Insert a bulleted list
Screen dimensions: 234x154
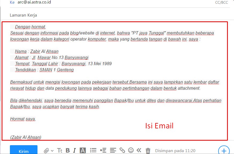pyautogui.click(x=93, y=150)
